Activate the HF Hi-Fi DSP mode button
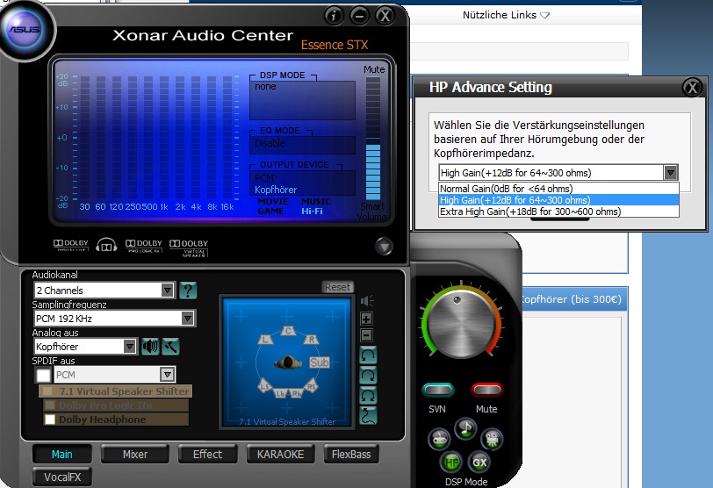Image resolution: width=713 pixels, height=488 pixels. [451, 463]
